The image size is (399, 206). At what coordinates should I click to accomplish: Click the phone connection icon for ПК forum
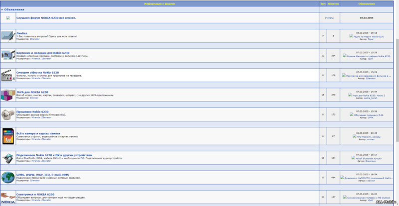(8, 158)
